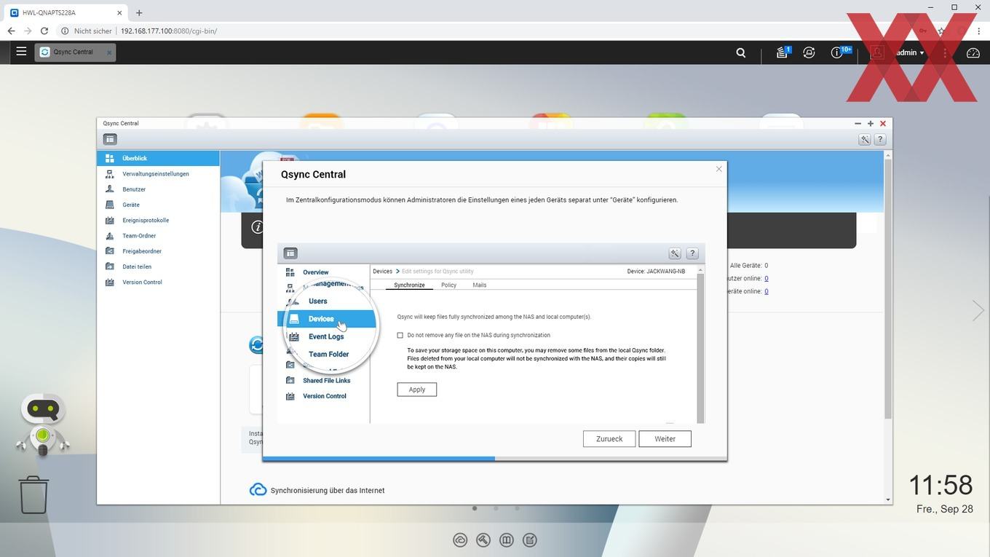Select the first desktop page dot

click(x=475, y=508)
